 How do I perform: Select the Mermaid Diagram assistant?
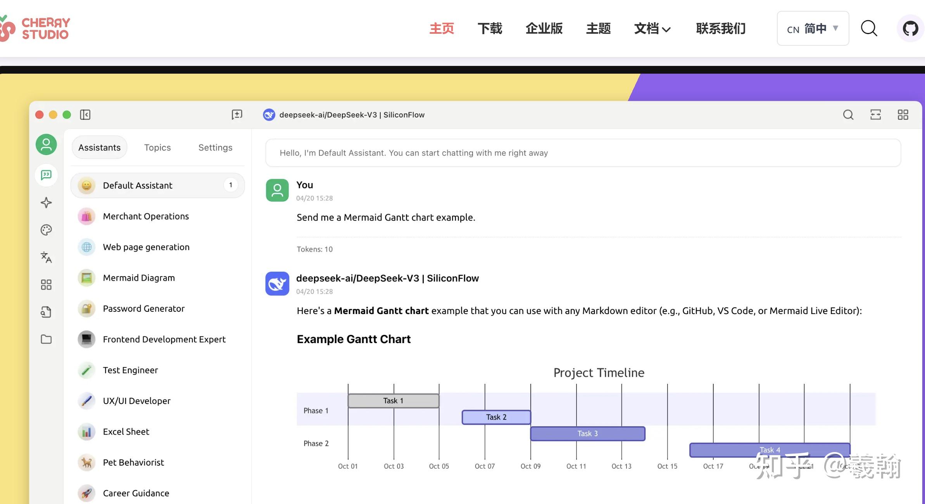tap(139, 278)
